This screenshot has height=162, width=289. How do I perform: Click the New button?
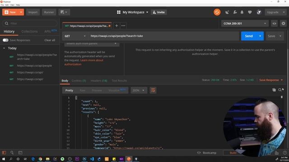pyautogui.click(x=10, y=12)
